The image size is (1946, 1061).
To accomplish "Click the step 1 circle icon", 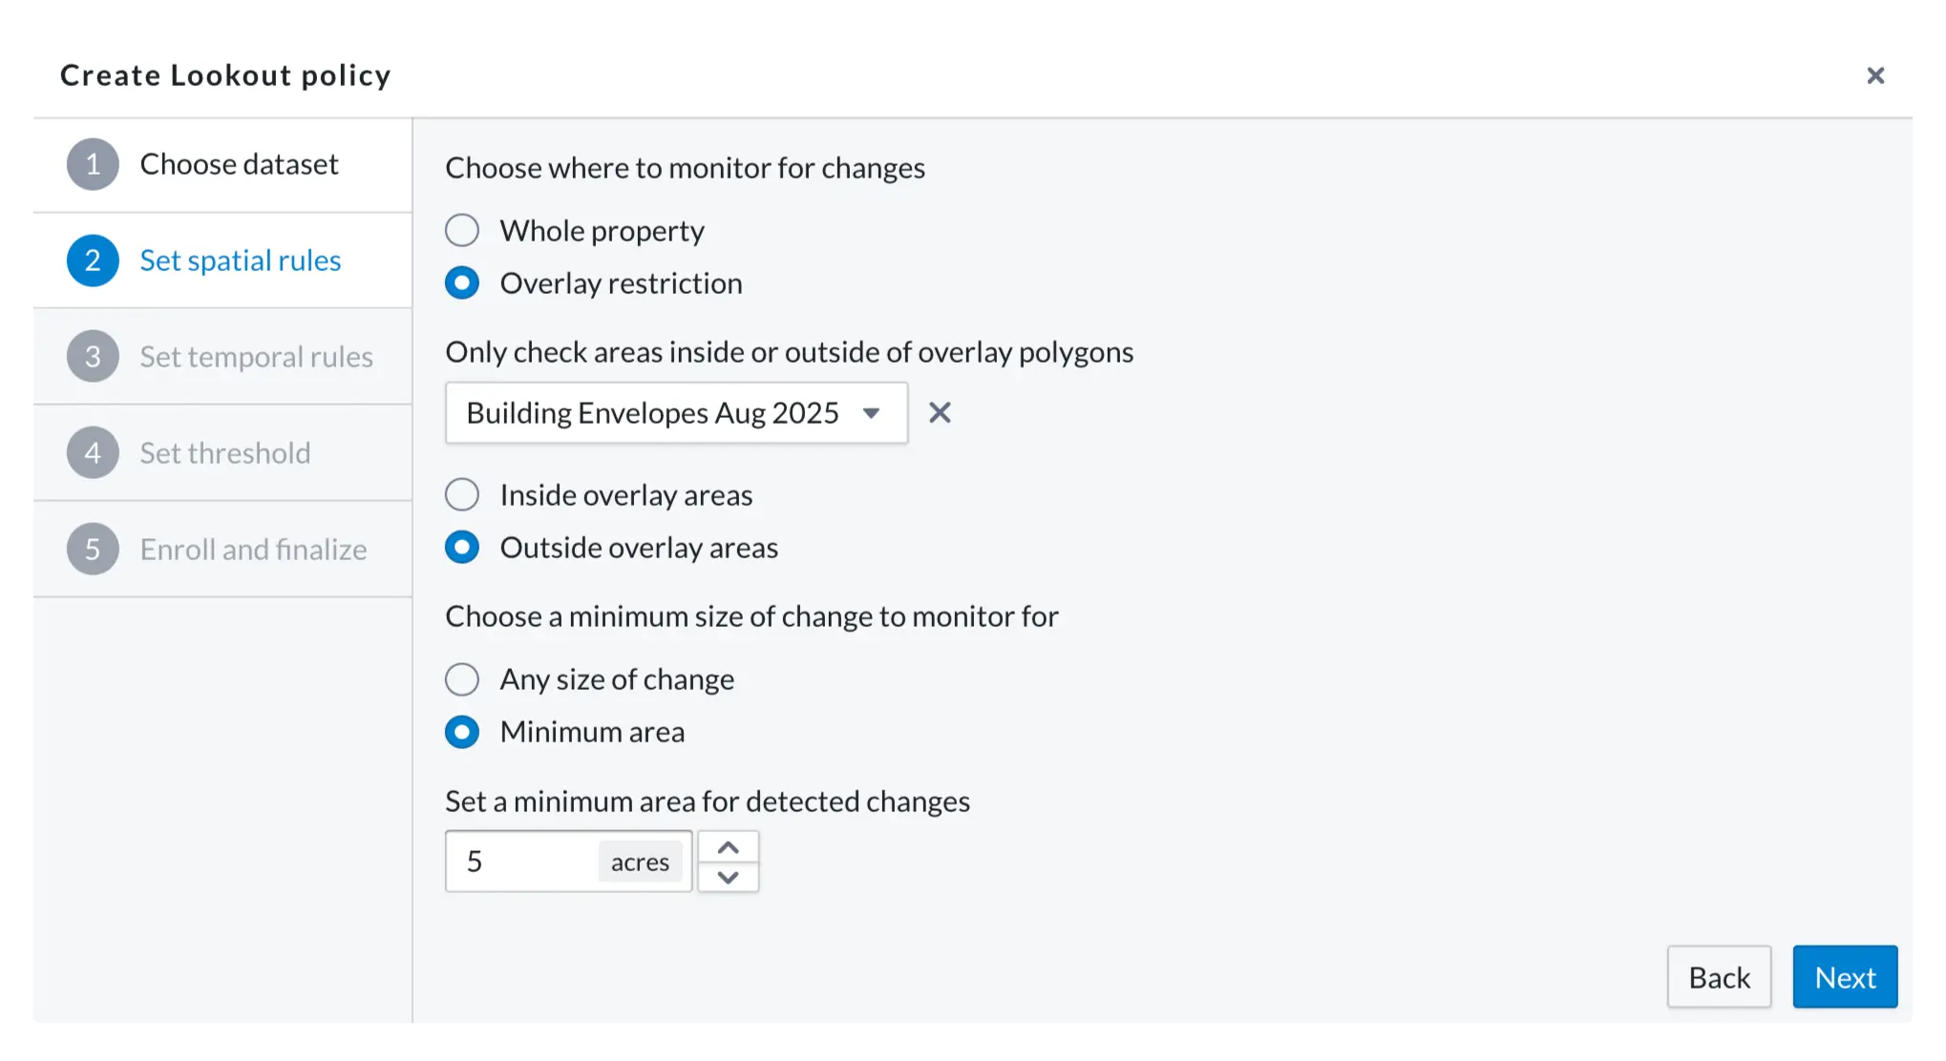I will coord(93,164).
